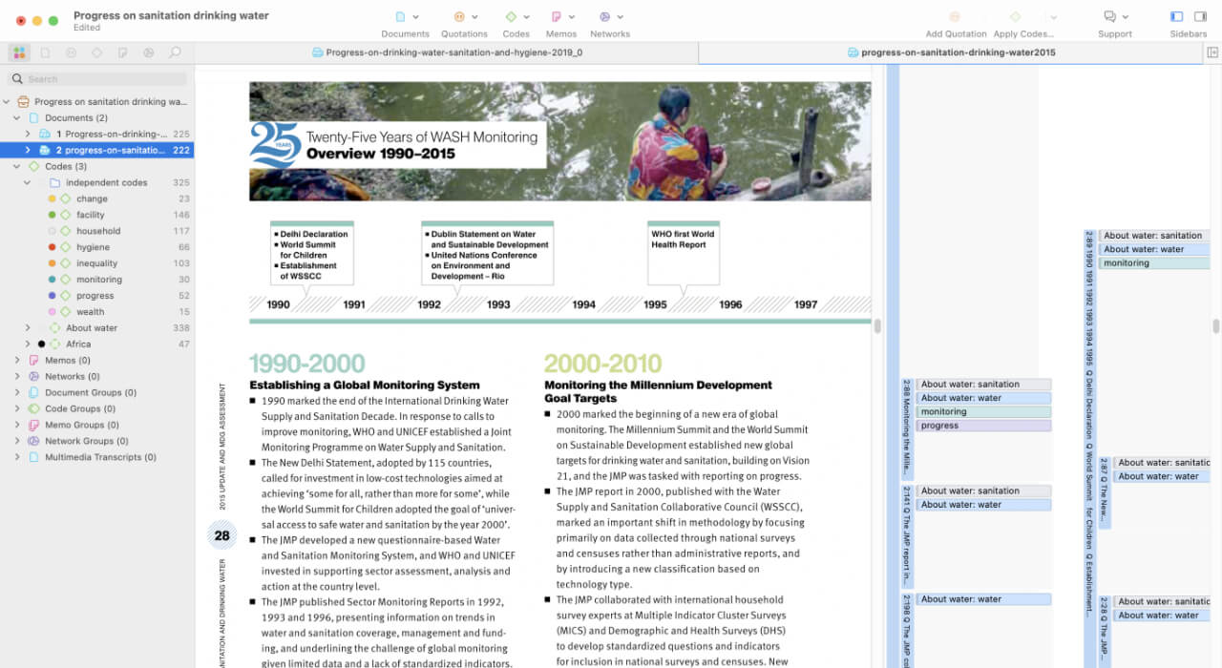Select the hygiene code in tree
This screenshot has height=668, width=1222.
coord(93,247)
